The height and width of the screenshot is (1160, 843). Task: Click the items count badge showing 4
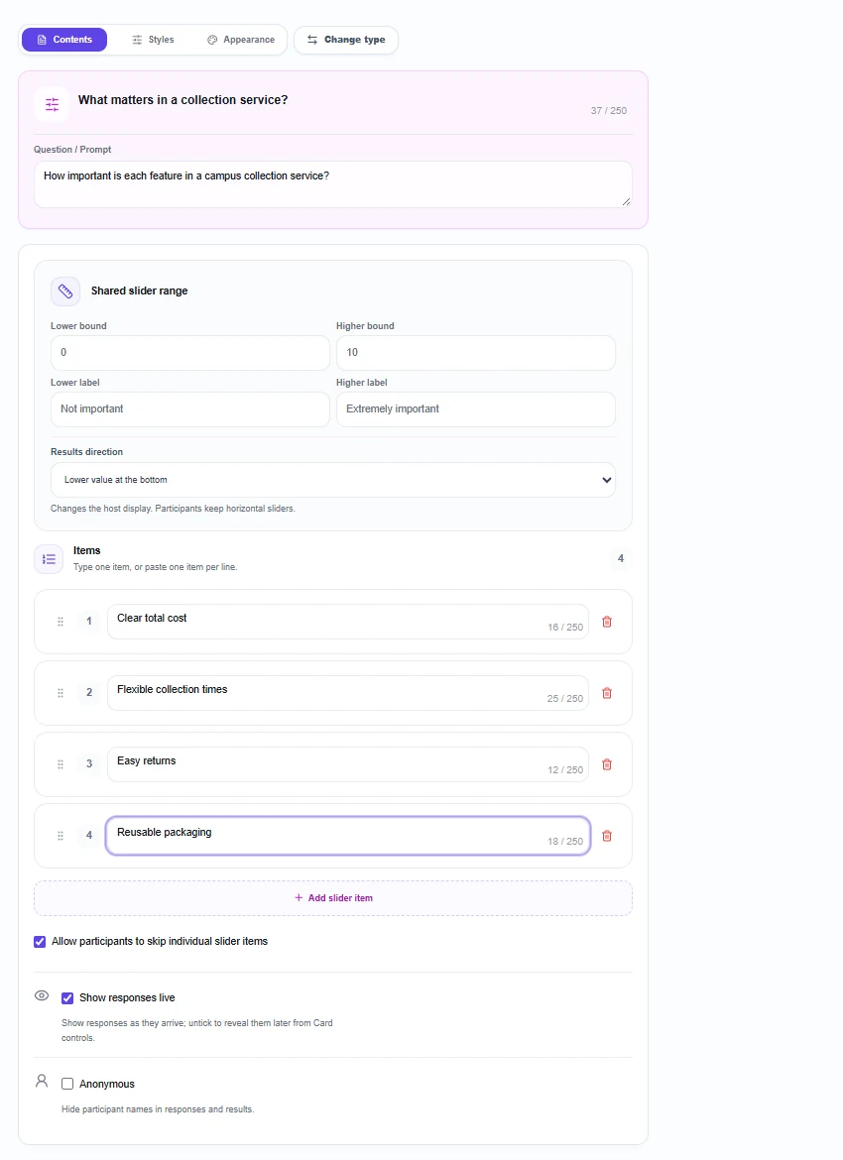(620, 559)
